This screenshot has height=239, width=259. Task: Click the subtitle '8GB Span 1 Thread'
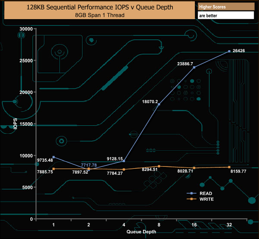100,15
